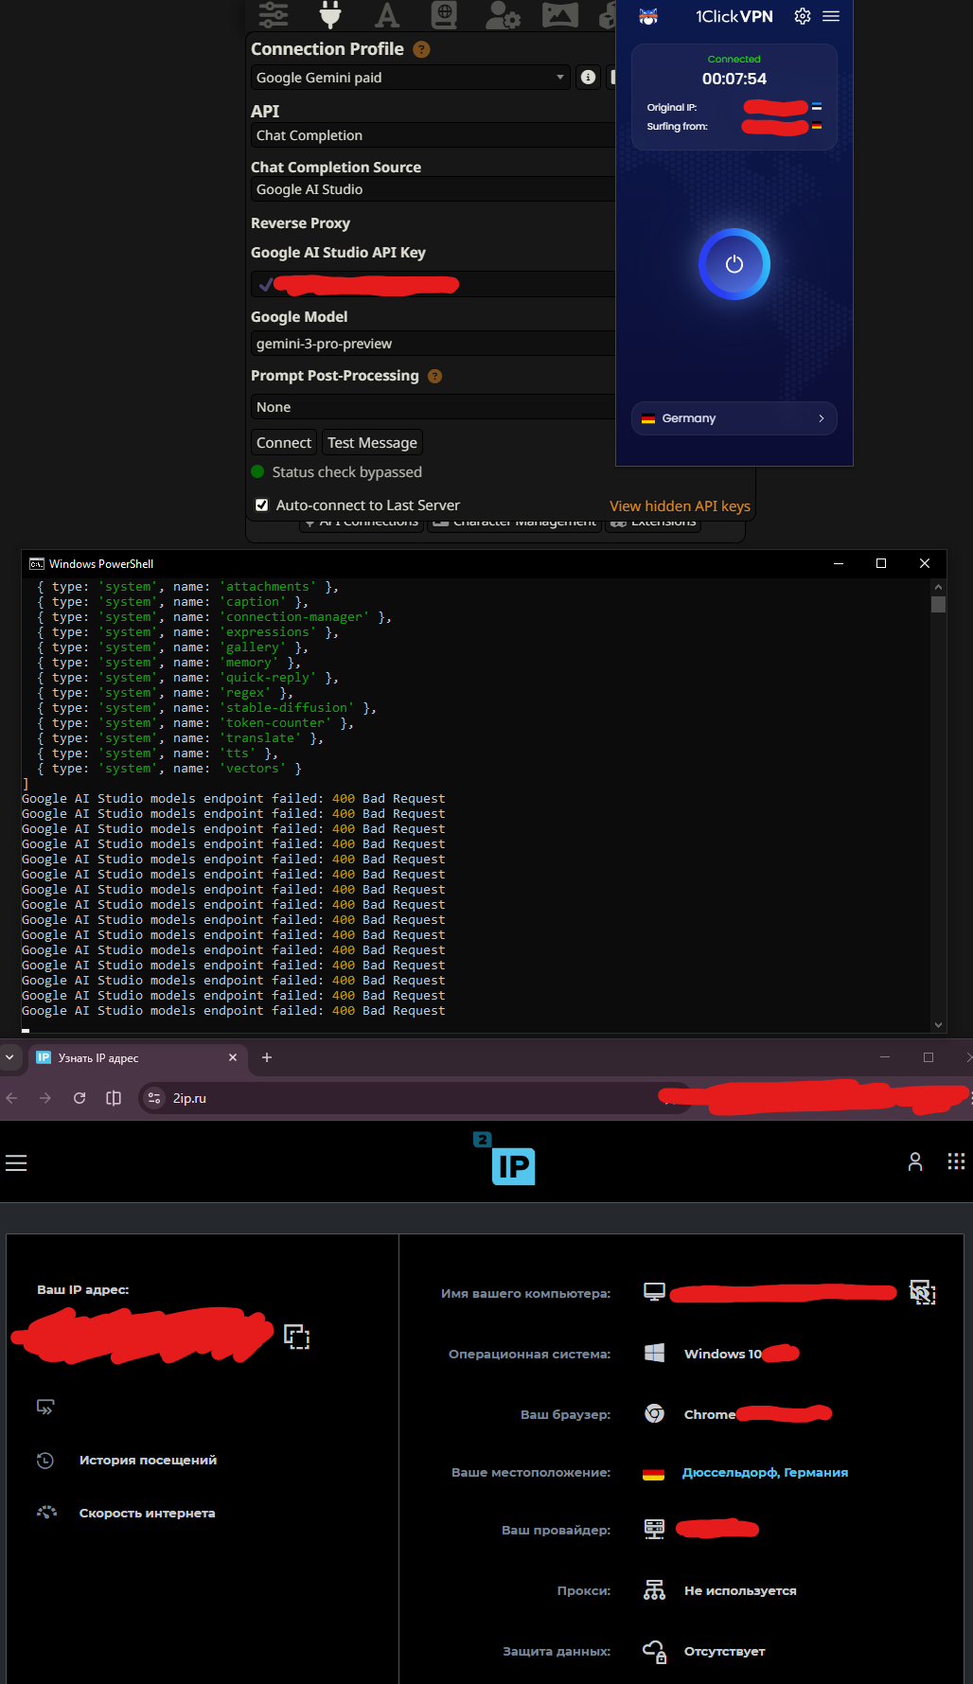Click the profile info button

[x=589, y=78]
